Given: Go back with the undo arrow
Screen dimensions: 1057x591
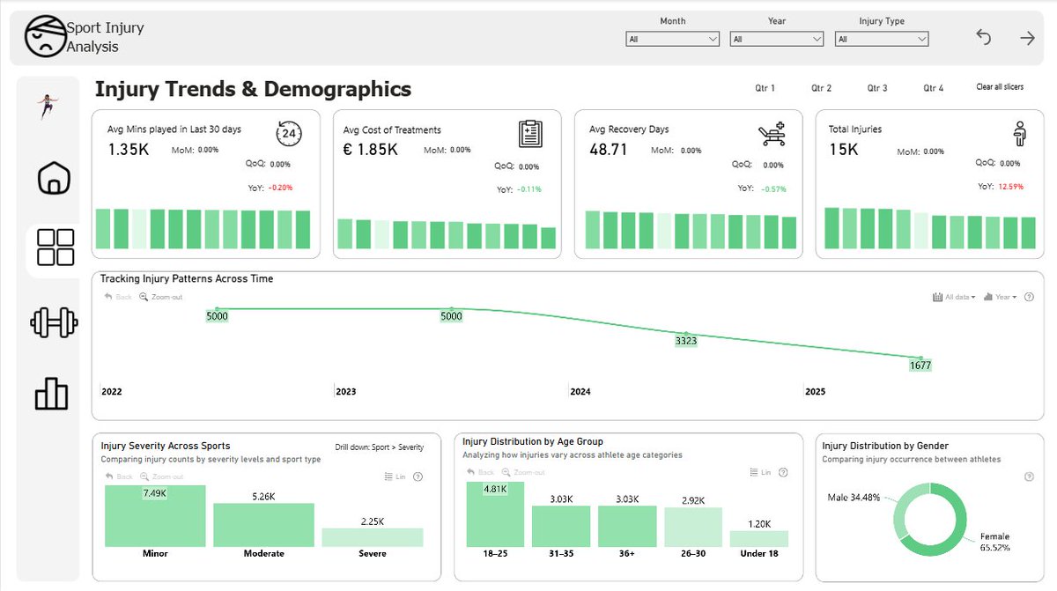Looking at the screenshot, I should click(x=984, y=38).
